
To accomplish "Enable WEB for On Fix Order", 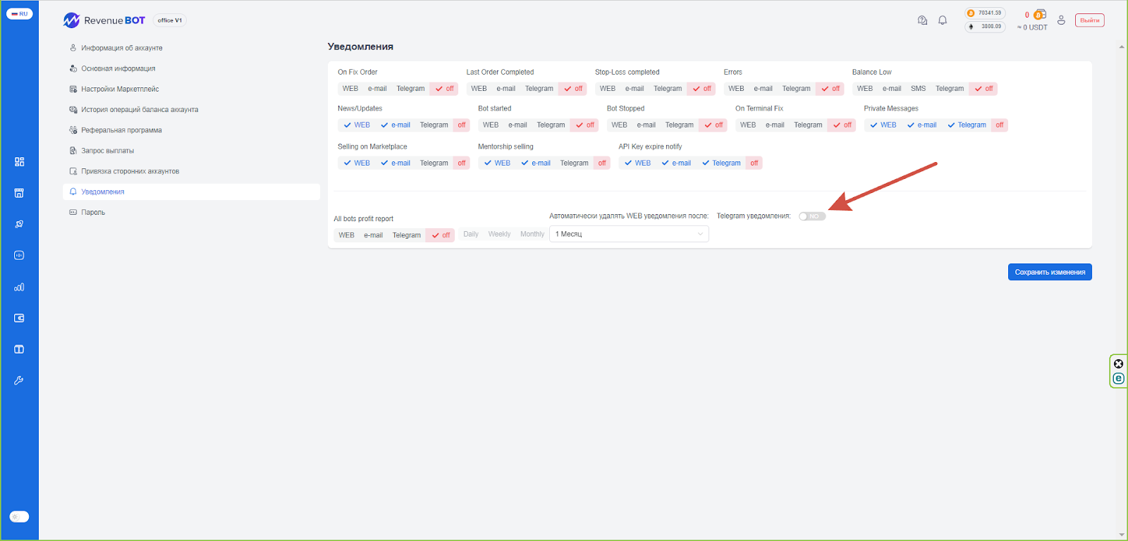I will coord(350,89).
